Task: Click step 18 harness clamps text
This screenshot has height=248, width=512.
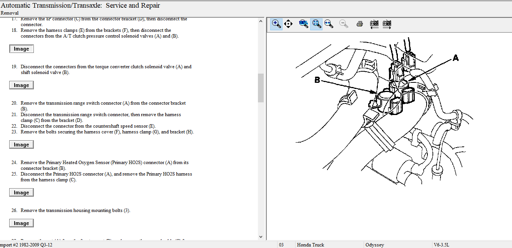Action: coord(100,33)
